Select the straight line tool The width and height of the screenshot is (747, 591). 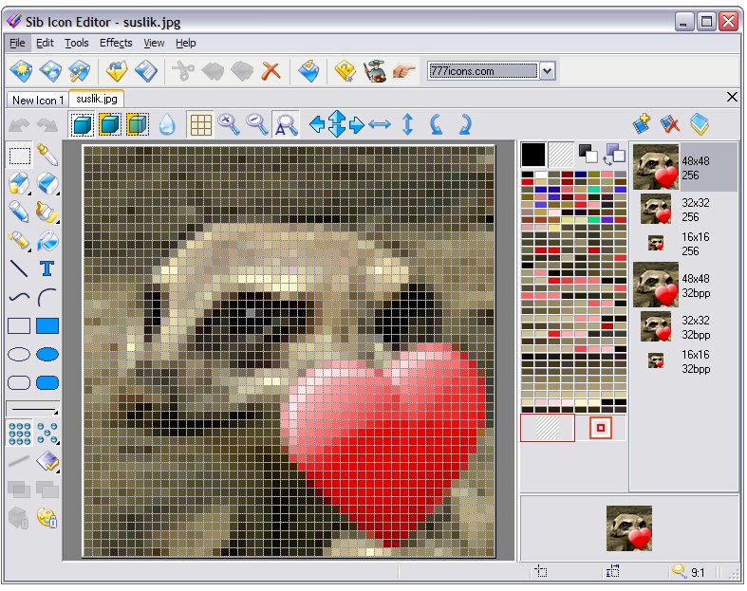(x=20, y=268)
